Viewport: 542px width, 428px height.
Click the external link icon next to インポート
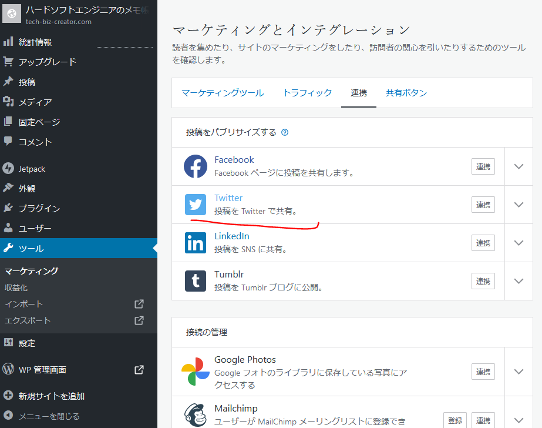pyautogui.click(x=139, y=304)
